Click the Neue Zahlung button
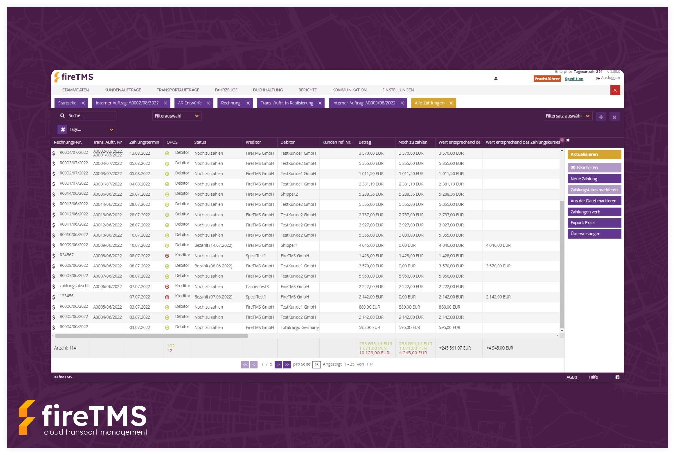This screenshot has height=455, width=675. 594,179
